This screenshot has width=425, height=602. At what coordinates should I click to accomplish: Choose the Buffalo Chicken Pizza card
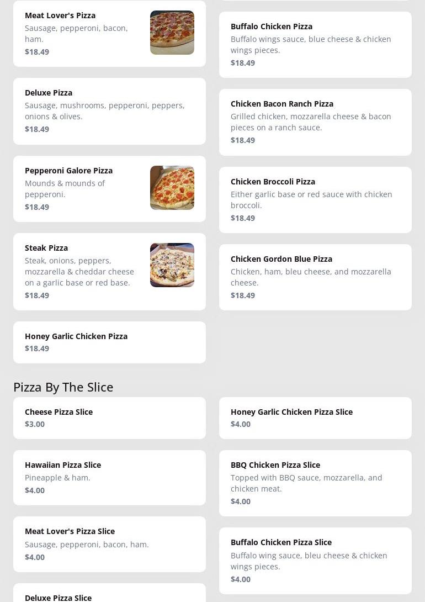pos(315,45)
